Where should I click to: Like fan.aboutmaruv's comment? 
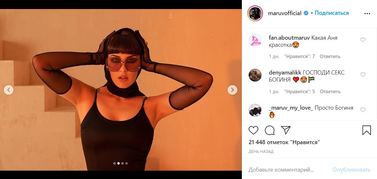pos(363,40)
